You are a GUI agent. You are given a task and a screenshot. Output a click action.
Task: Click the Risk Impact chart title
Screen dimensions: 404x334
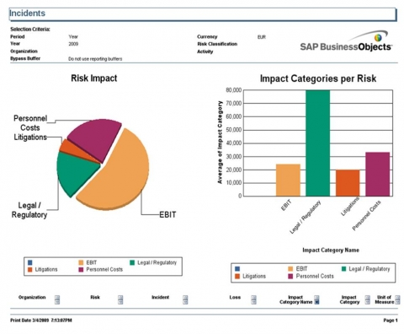94,78
